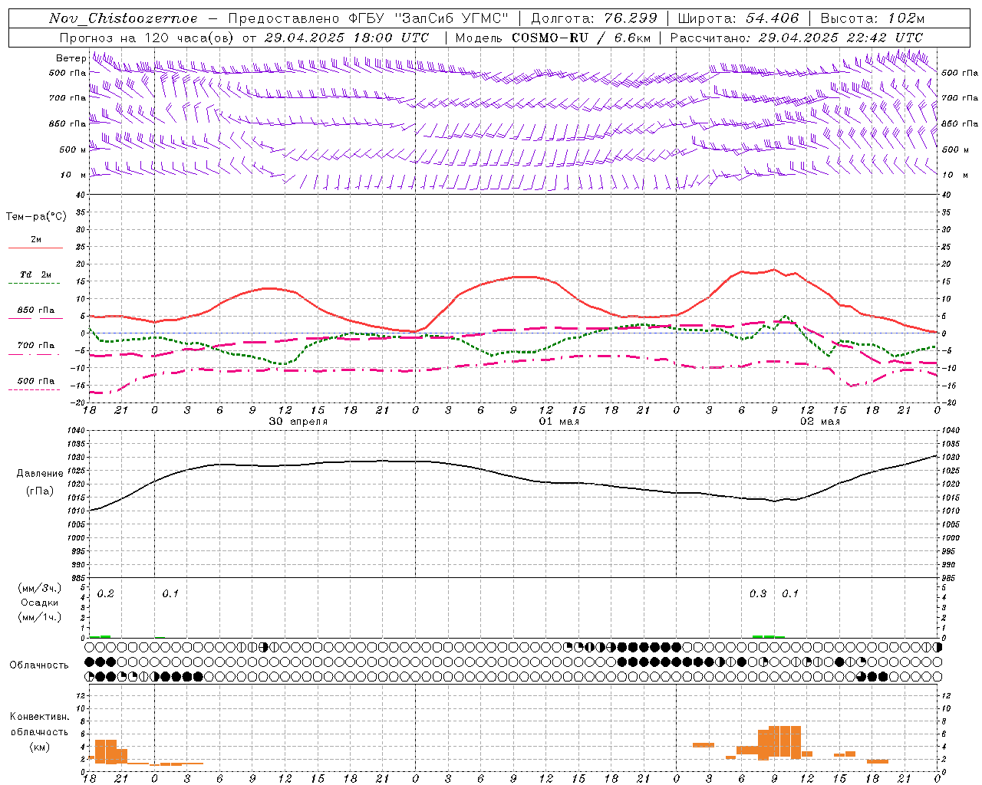Click the Осадки precipitation label
The height and width of the screenshot is (785, 982).
point(40,603)
